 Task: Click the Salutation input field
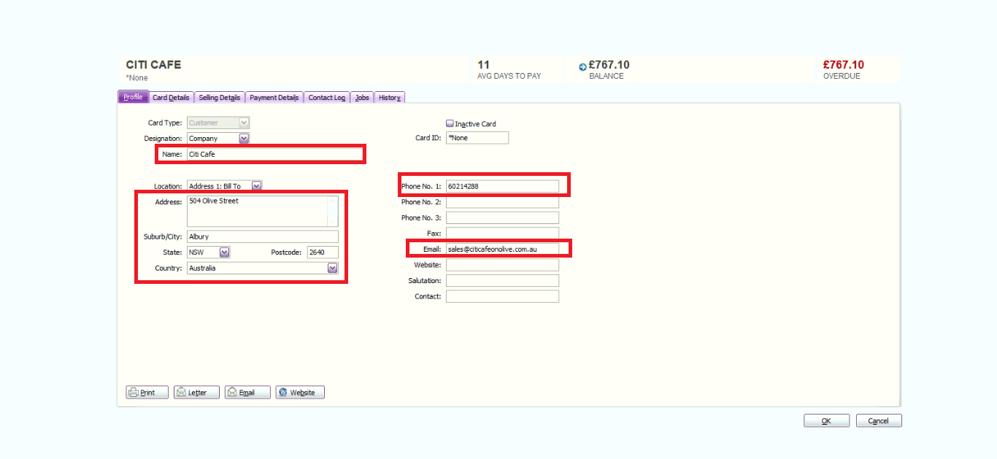502,280
